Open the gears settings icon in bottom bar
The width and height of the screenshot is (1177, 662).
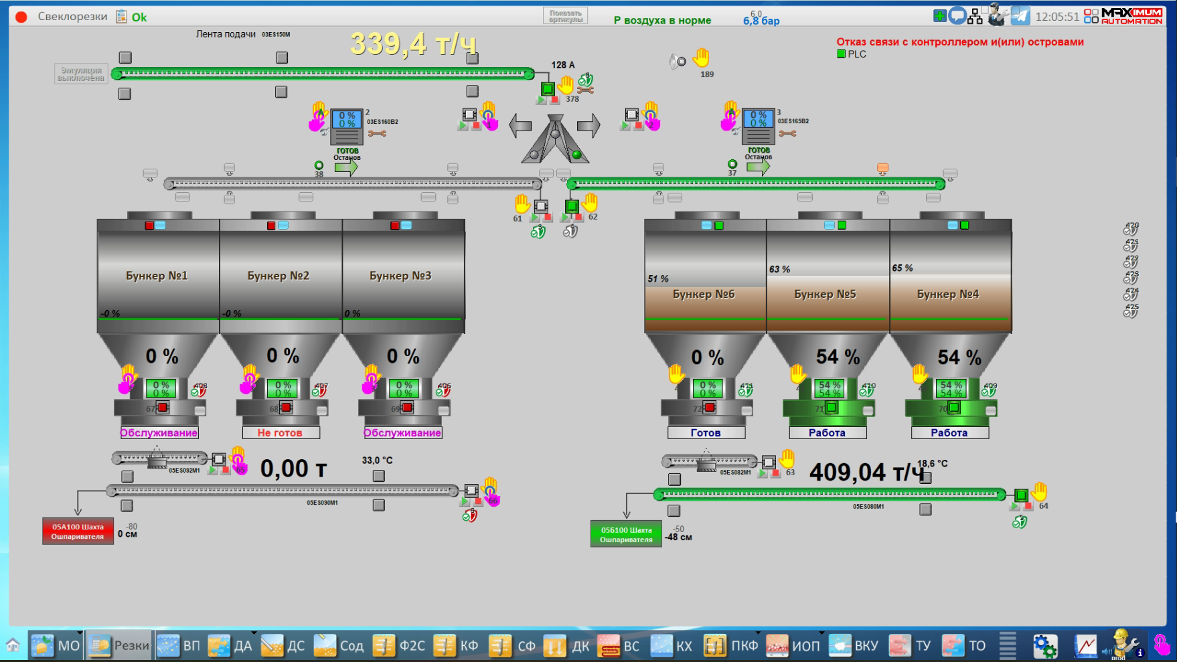click(1044, 646)
